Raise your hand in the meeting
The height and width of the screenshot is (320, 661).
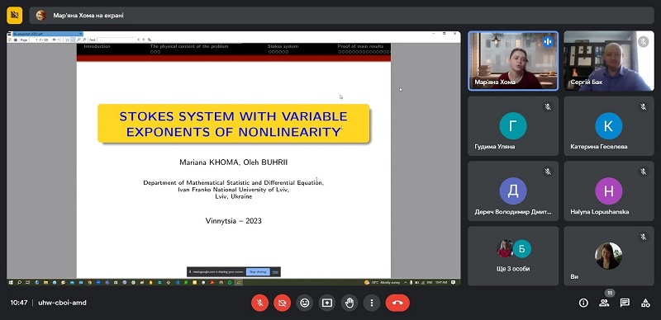click(350, 303)
